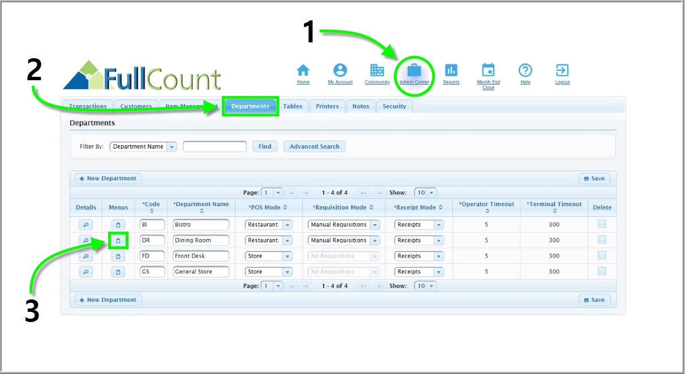Viewport: 685px width, 374px height.
Task: Open bottom Show 10 rows dropdown
Action: coord(426,286)
